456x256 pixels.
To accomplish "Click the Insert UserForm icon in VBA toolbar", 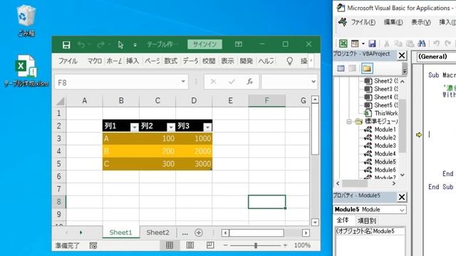I will (355, 43).
